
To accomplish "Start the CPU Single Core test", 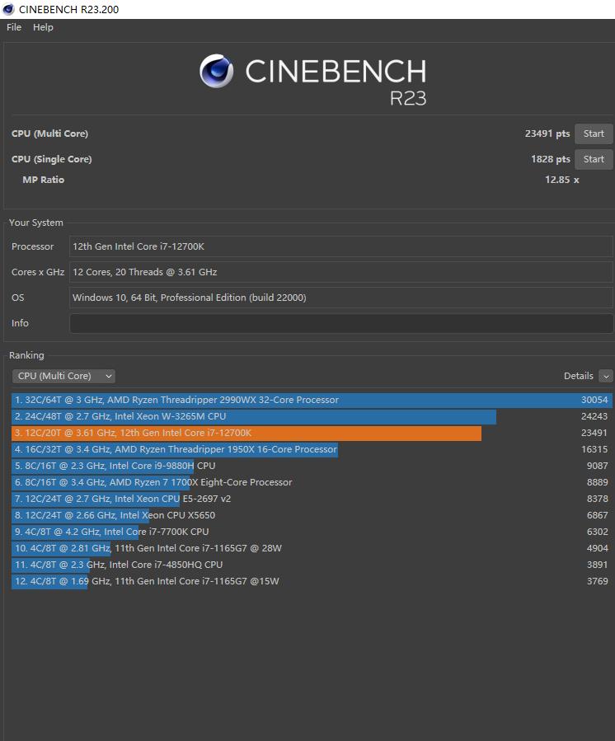I will (x=594, y=159).
